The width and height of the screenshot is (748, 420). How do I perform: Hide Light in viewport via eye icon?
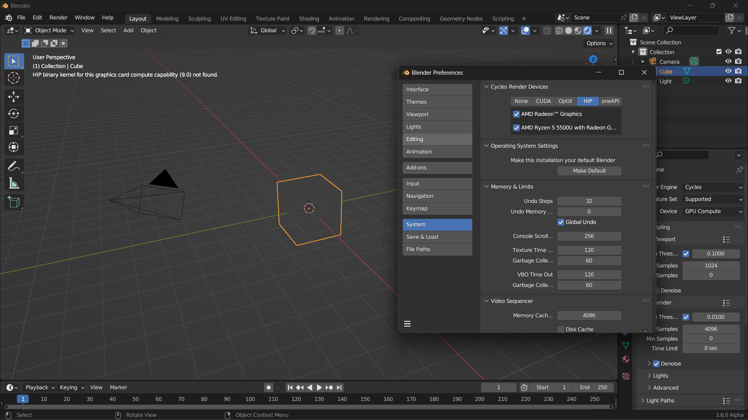pos(728,81)
